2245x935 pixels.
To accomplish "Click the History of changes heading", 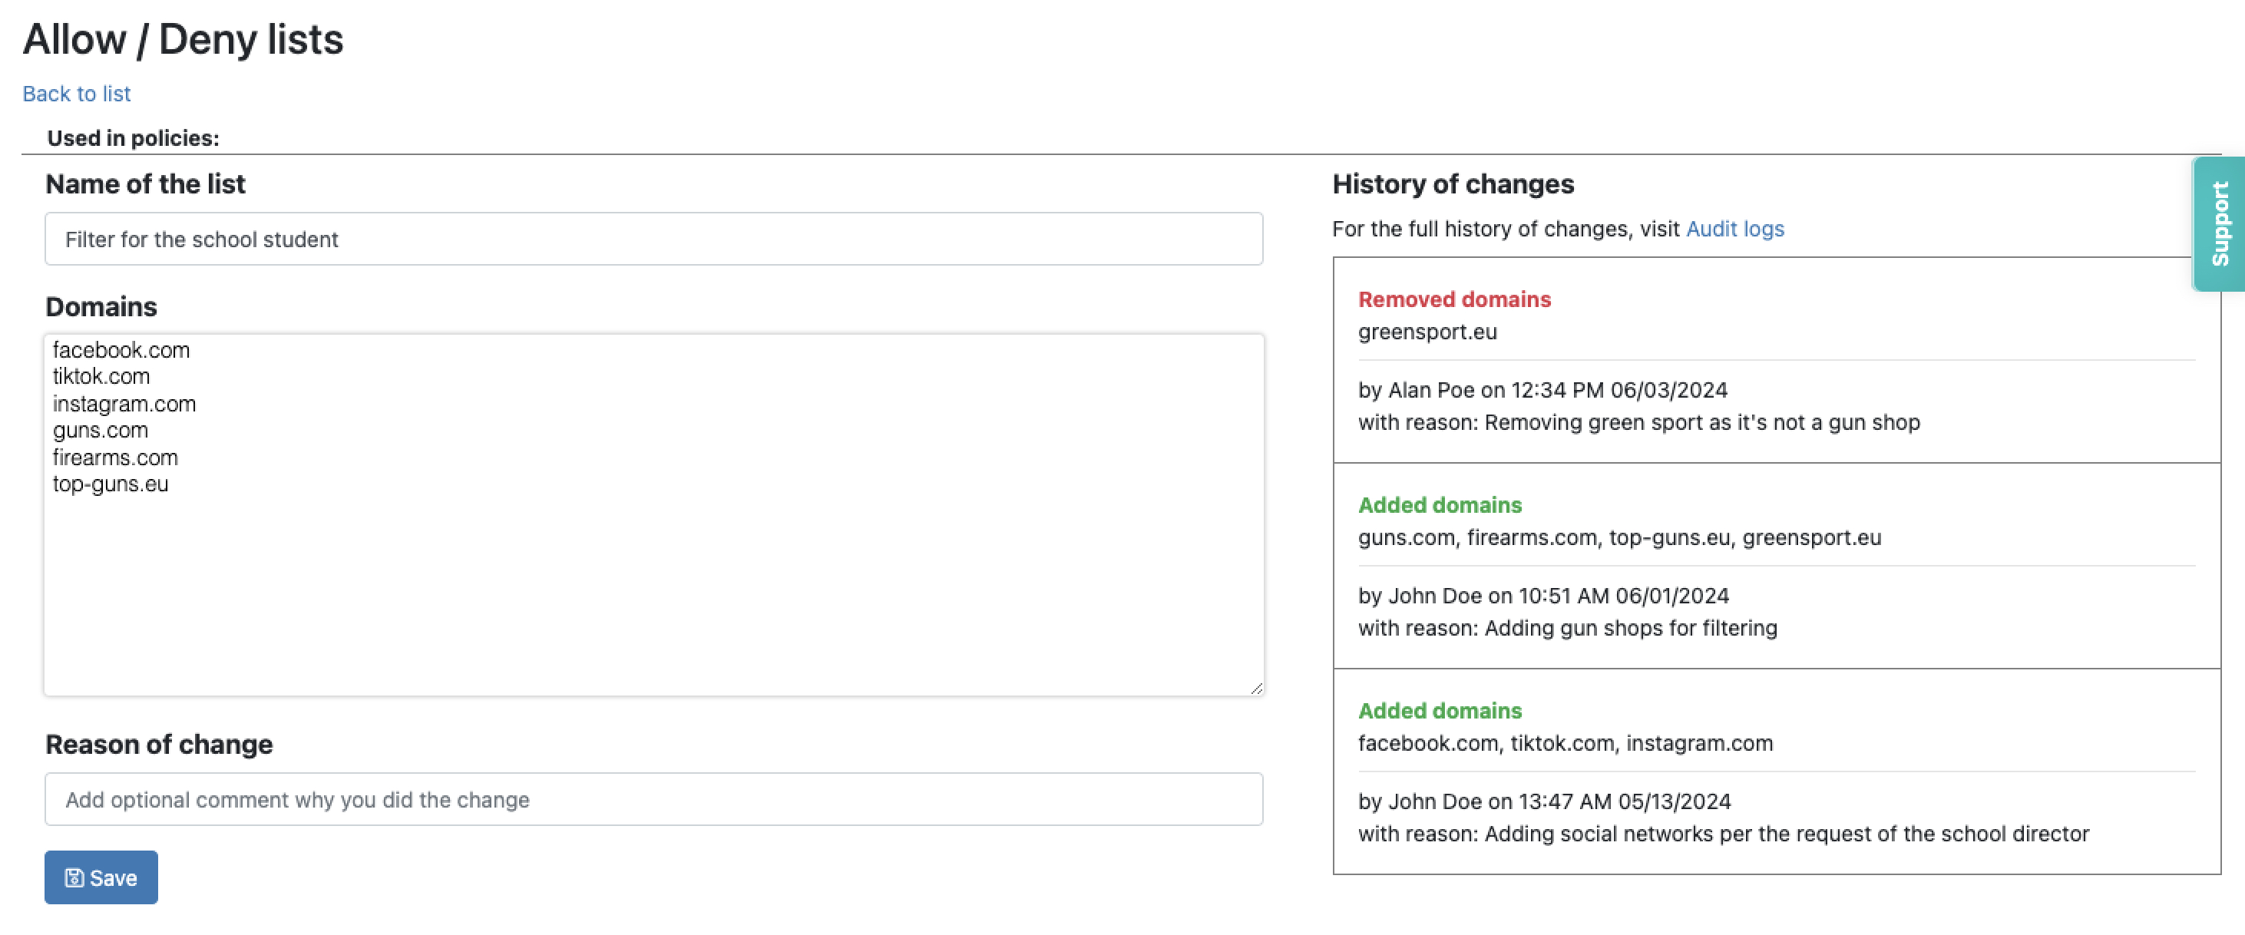I will click(x=1453, y=184).
